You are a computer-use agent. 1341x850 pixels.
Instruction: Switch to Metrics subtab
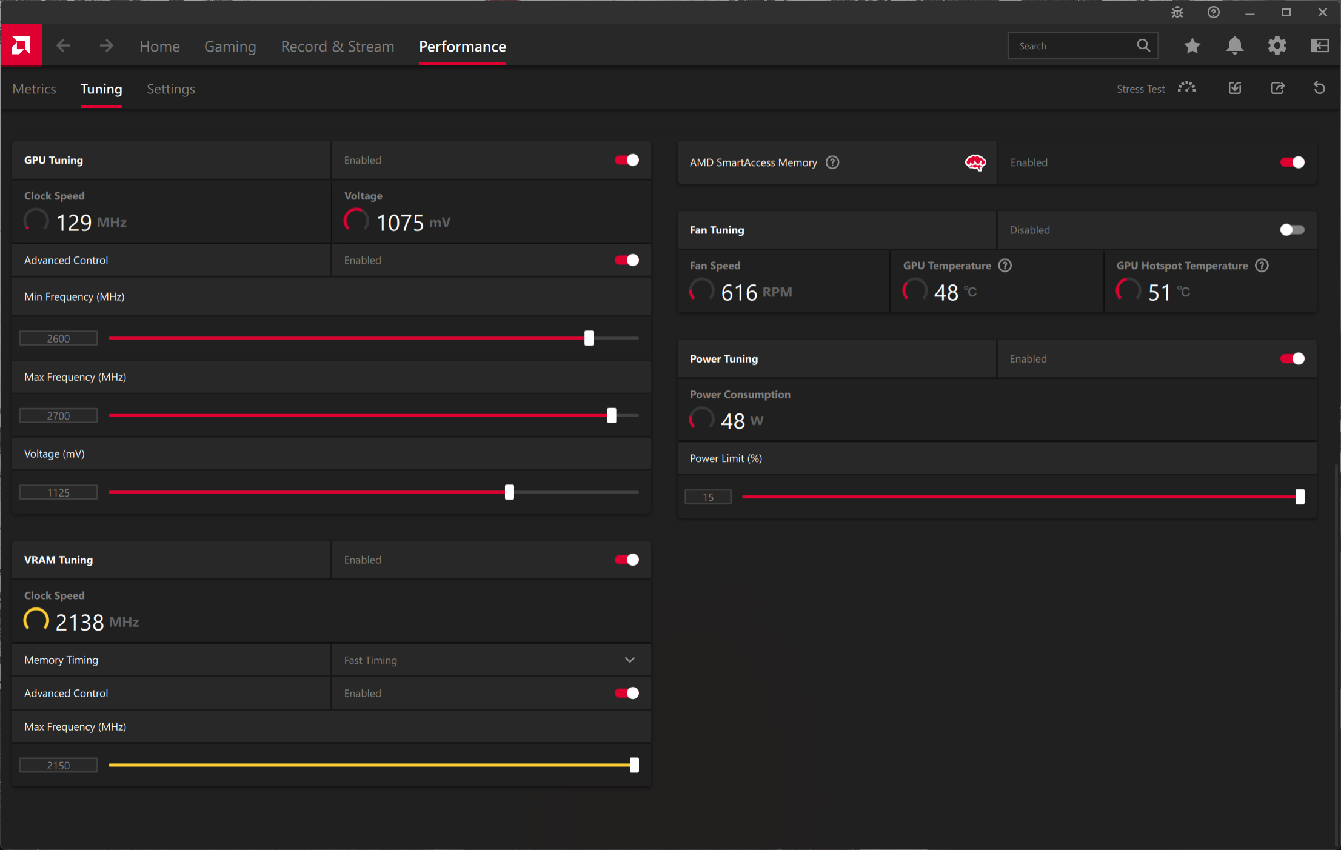point(34,89)
